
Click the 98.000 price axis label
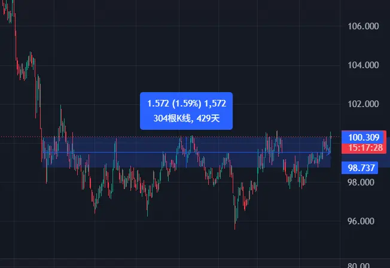(x=361, y=182)
